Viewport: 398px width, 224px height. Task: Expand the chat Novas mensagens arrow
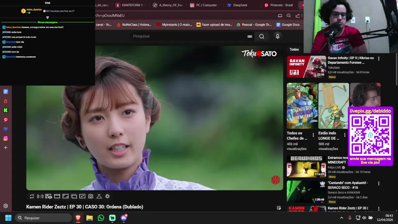pyautogui.click(x=48, y=17)
